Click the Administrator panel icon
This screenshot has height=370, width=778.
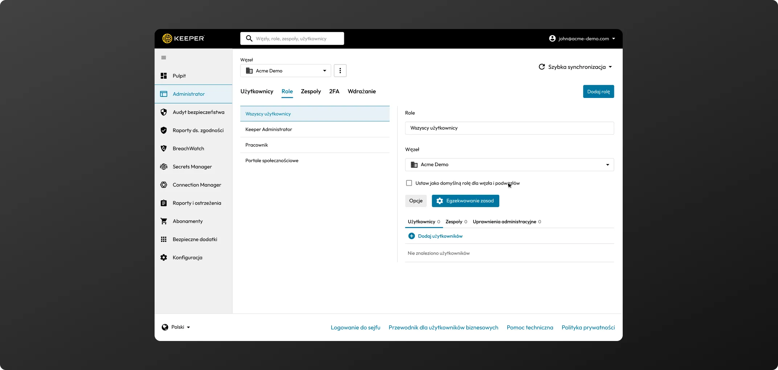pyautogui.click(x=164, y=94)
